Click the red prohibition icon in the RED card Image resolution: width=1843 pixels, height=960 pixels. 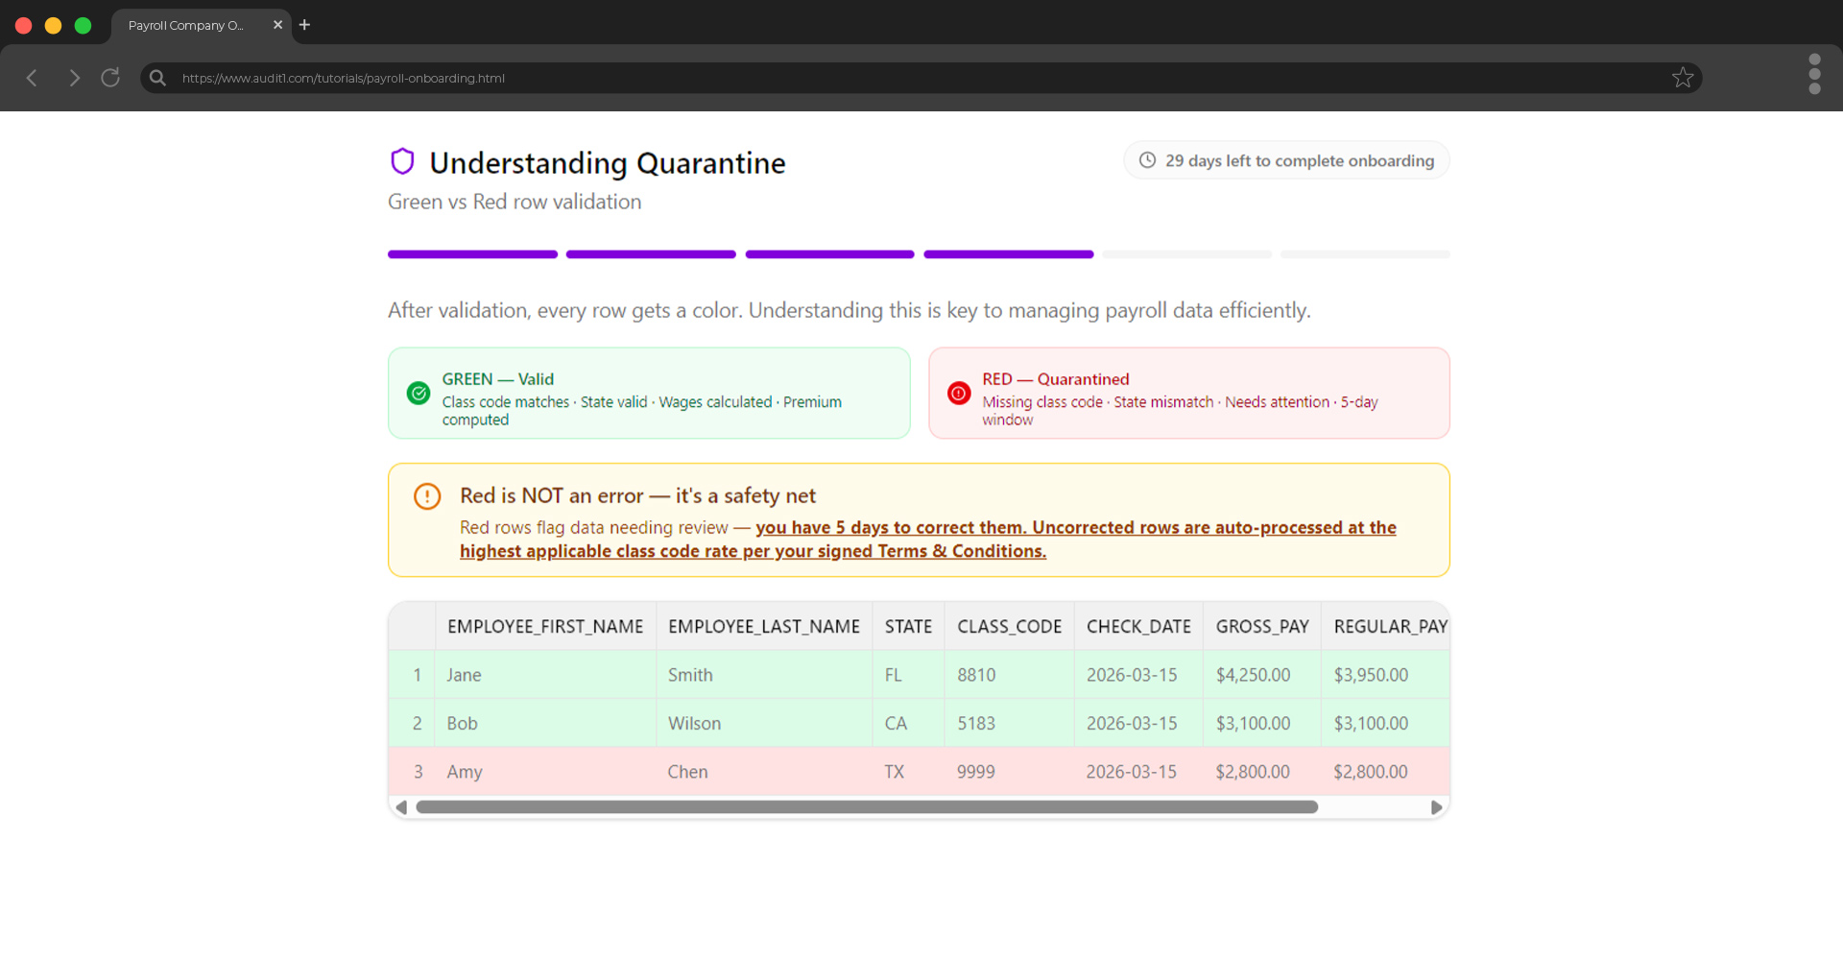click(958, 393)
